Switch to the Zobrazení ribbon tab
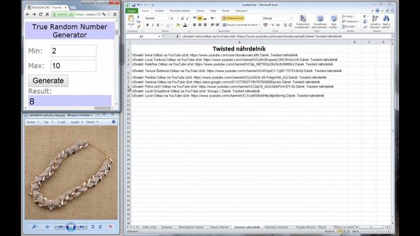420x236 pixels. [241, 10]
